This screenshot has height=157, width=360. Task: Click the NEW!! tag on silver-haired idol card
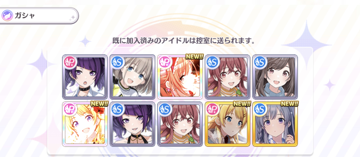pyautogui.click(x=290, y=104)
